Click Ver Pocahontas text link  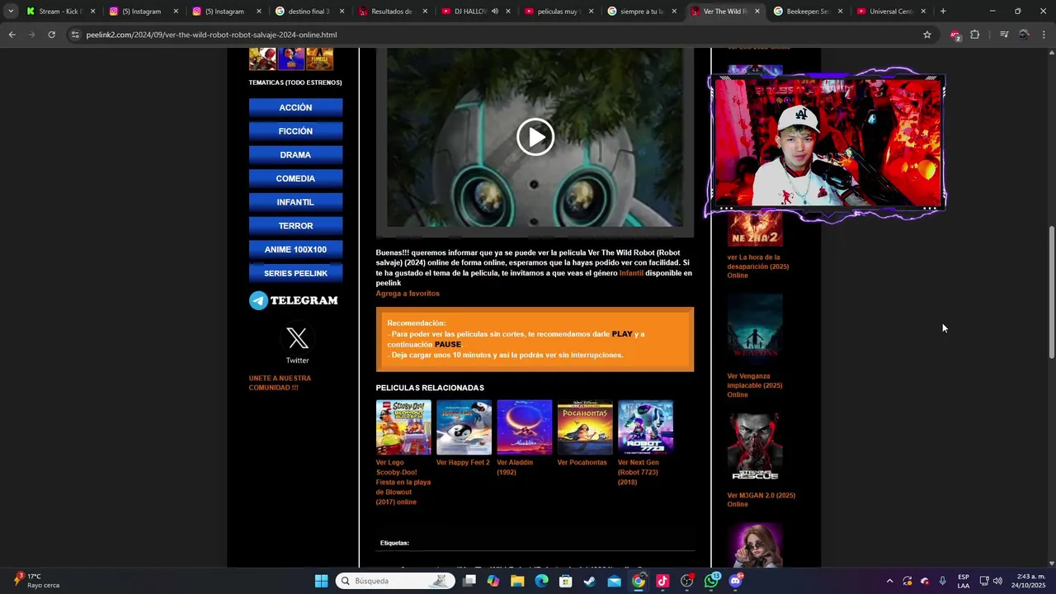coord(582,463)
